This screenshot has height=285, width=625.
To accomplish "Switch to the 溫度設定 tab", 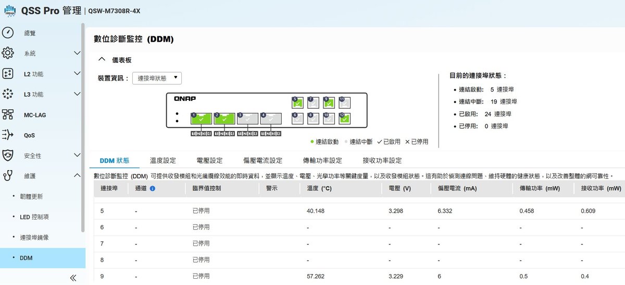I will (163, 160).
